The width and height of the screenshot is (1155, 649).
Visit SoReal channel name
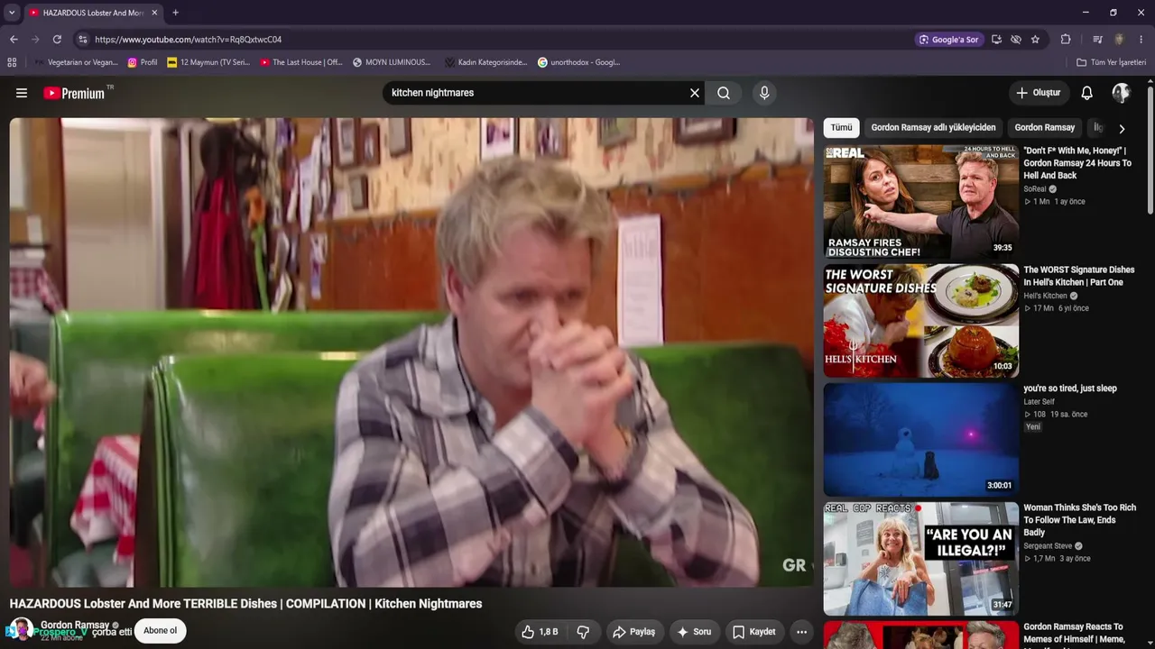tap(1034, 189)
